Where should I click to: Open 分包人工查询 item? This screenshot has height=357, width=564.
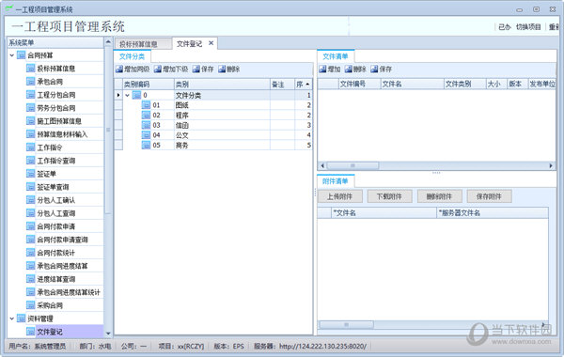55,213
